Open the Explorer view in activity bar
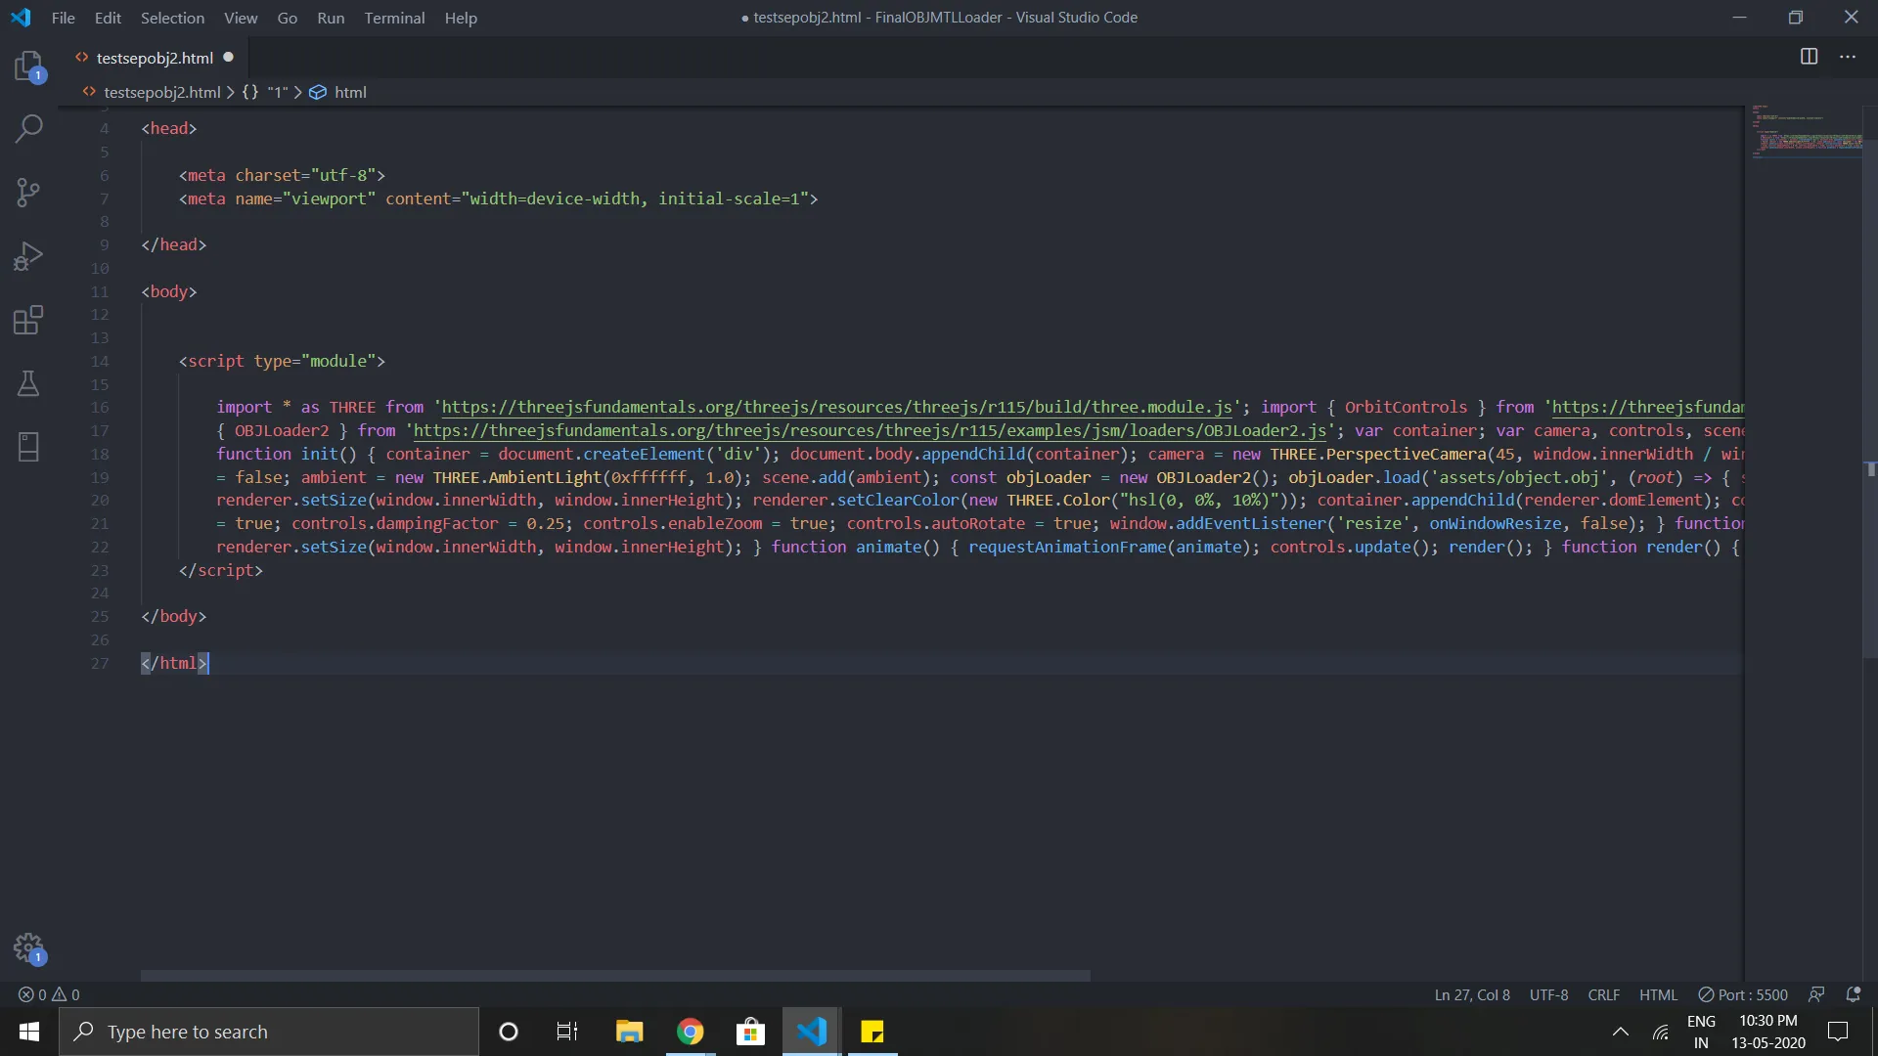Image resolution: width=1878 pixels, height=1056 pixels. (28, 66)
